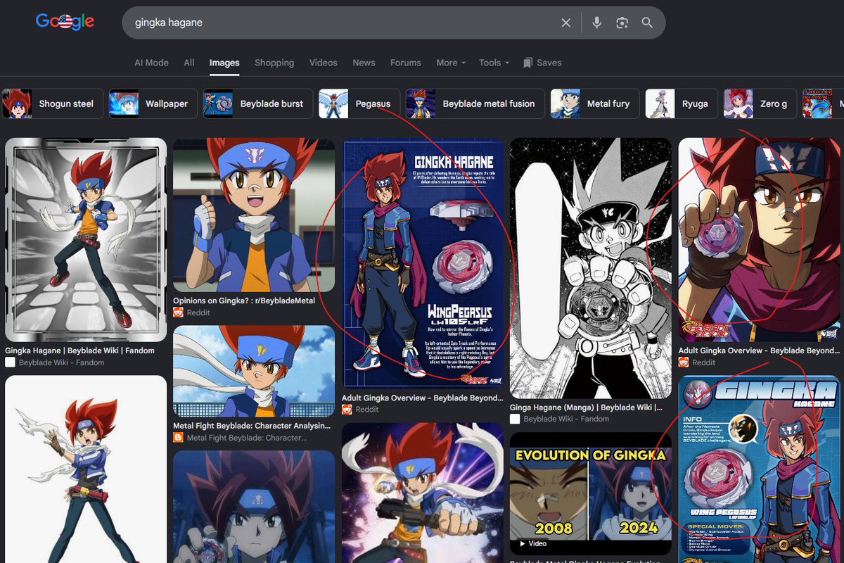Viewport: 844px width, 563px height.
Task: Start voice search with microphone icon
Action: [596, 23]
